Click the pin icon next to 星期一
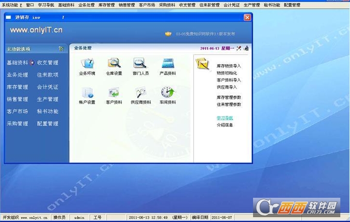350x222 pixels. click(239, 48)
